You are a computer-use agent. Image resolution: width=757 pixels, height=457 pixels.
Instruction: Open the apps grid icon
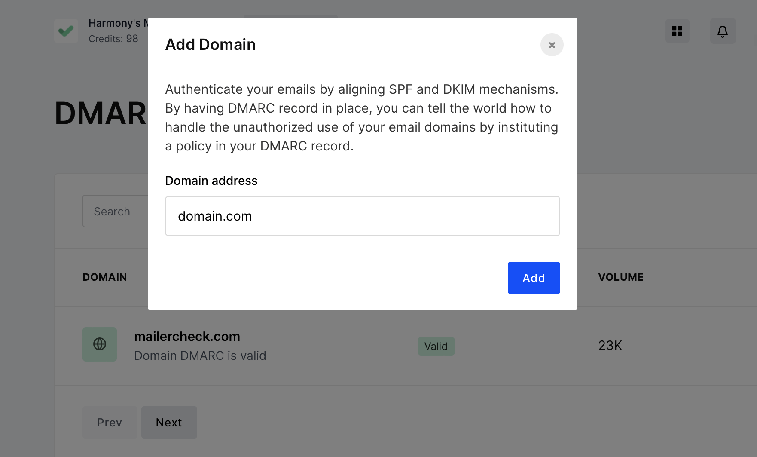click(677, 31)
